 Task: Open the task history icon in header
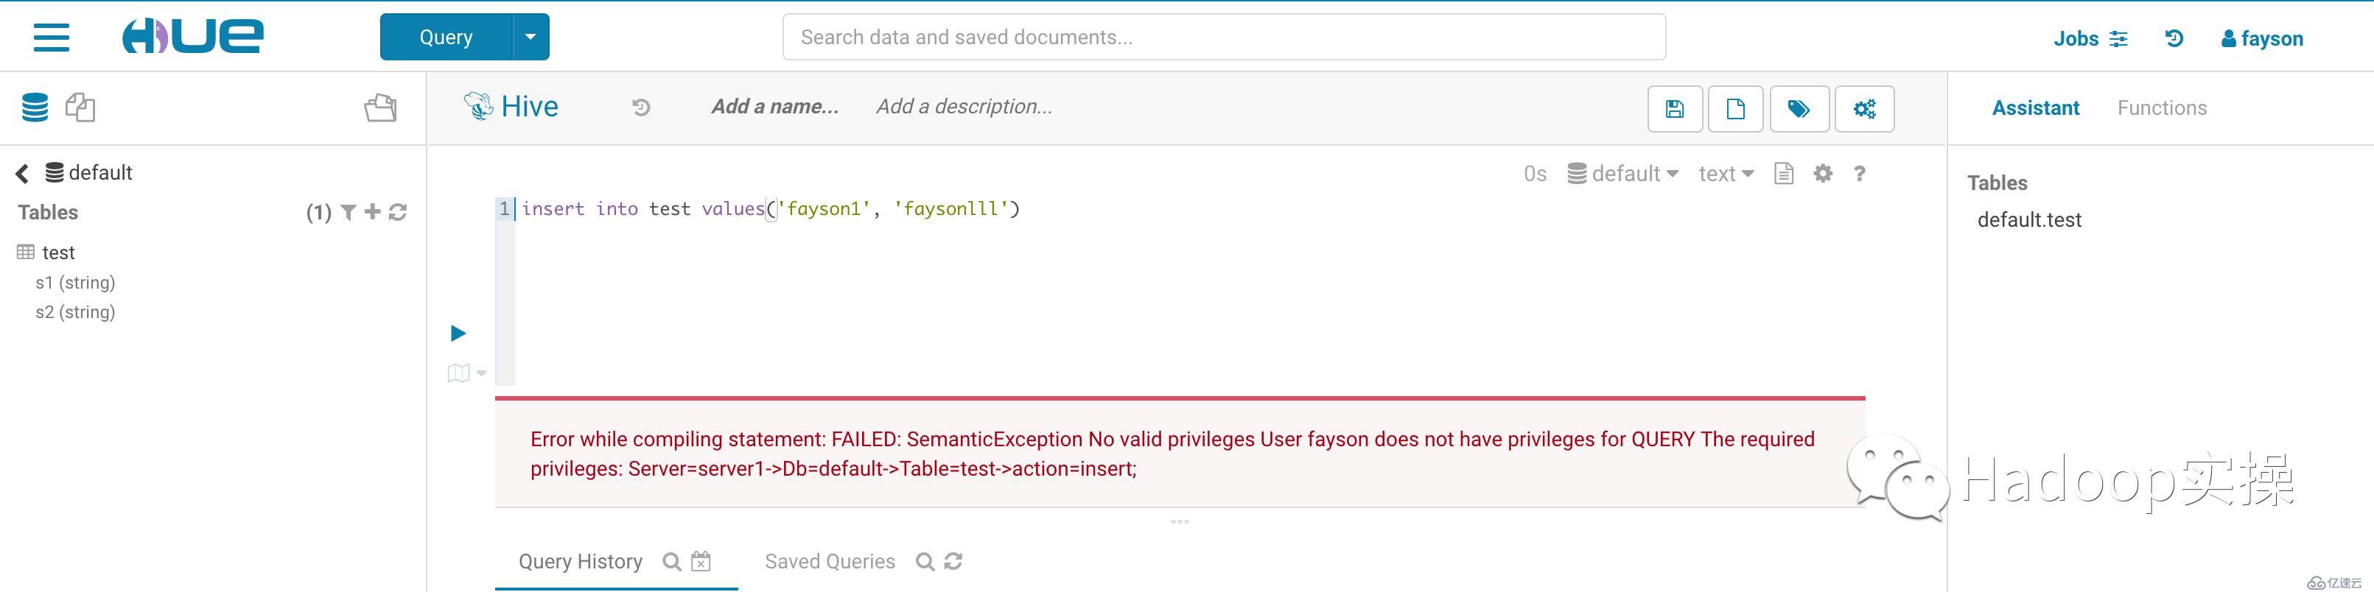[x=2174, y=39]
